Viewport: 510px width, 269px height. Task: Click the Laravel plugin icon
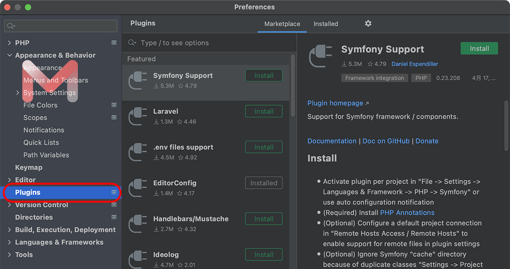tap(138, 116)
